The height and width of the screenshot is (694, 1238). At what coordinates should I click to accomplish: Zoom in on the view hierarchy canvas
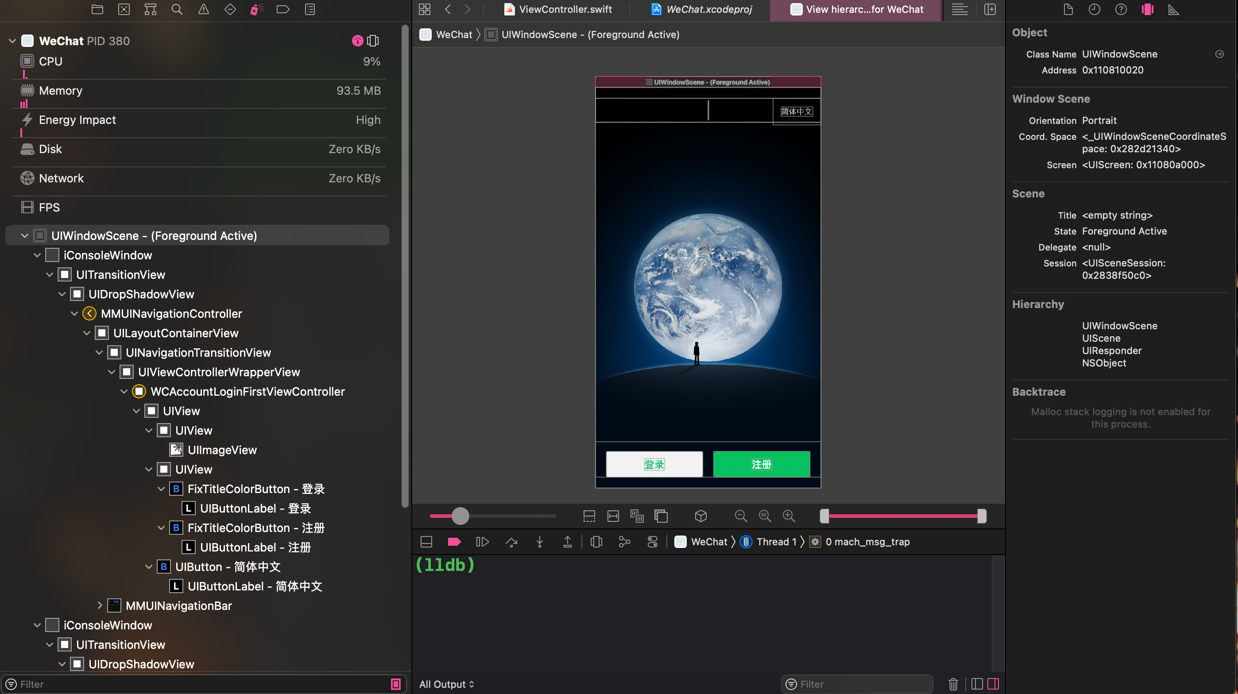(789, 516)
